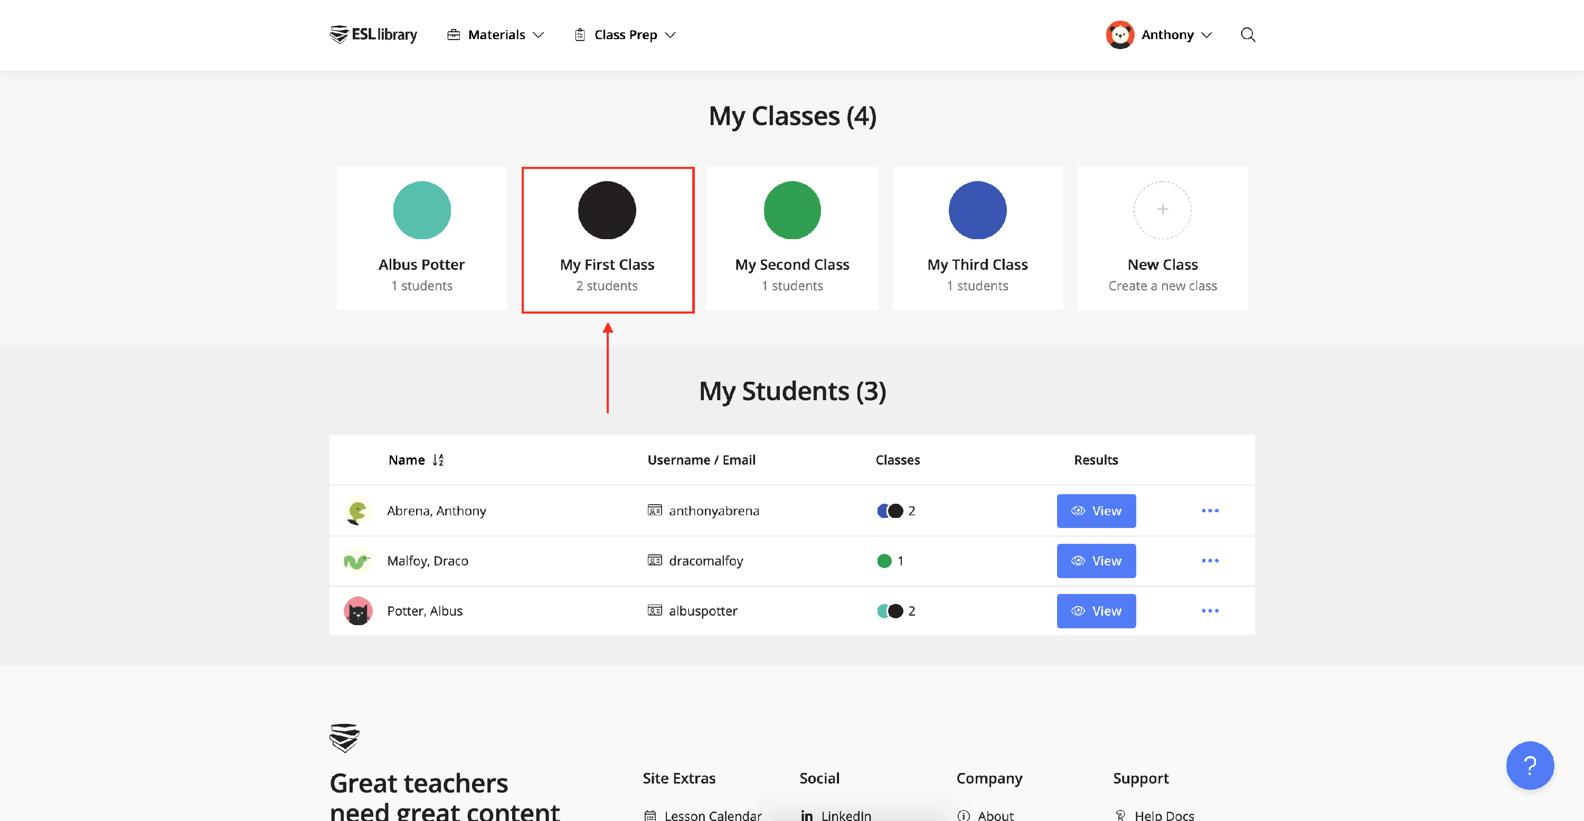
Task: Expand the Class Prep dropdown menu
Action: (x=625, y=35)
